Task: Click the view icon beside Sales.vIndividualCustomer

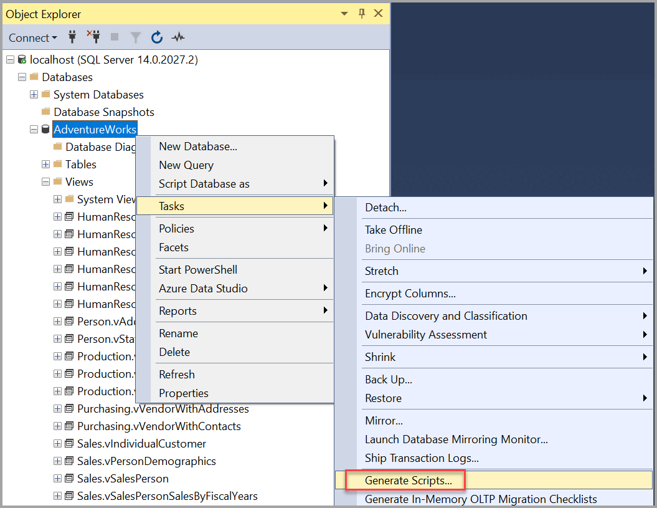Action: click(69, 443)
